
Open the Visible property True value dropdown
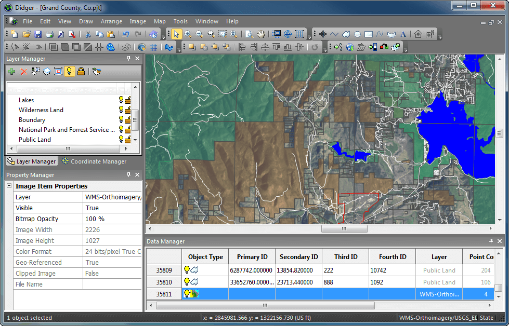pyautogui.click(x=112, y=208)
